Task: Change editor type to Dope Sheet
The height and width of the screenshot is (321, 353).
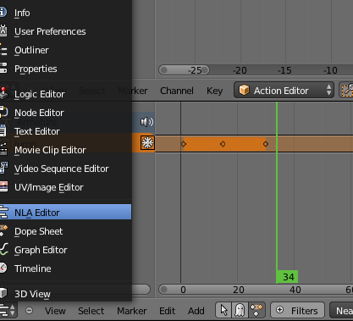Action: (65, 231)
